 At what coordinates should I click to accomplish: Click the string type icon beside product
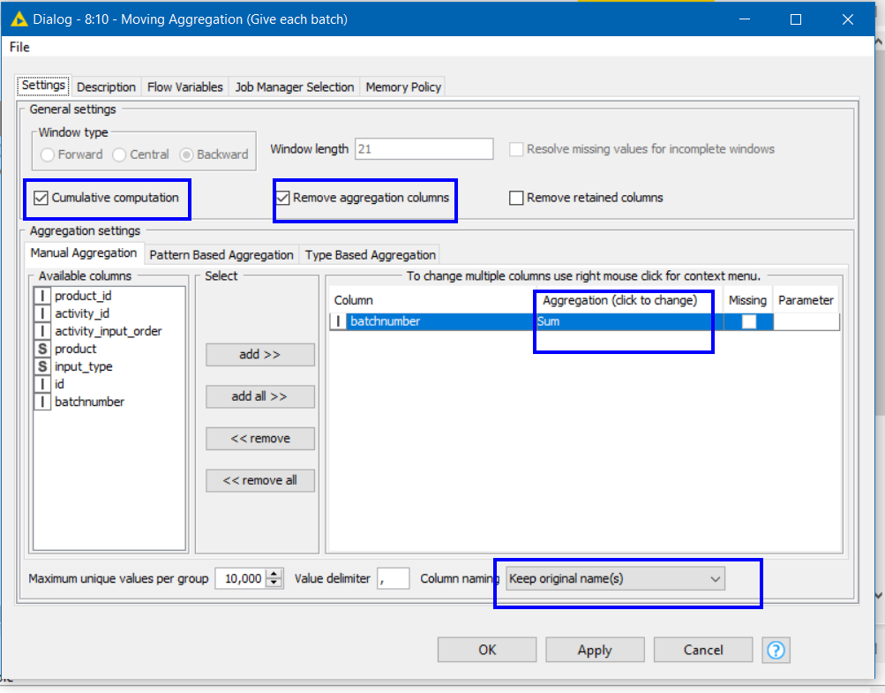pyautogui.click(x=42, y=349)
